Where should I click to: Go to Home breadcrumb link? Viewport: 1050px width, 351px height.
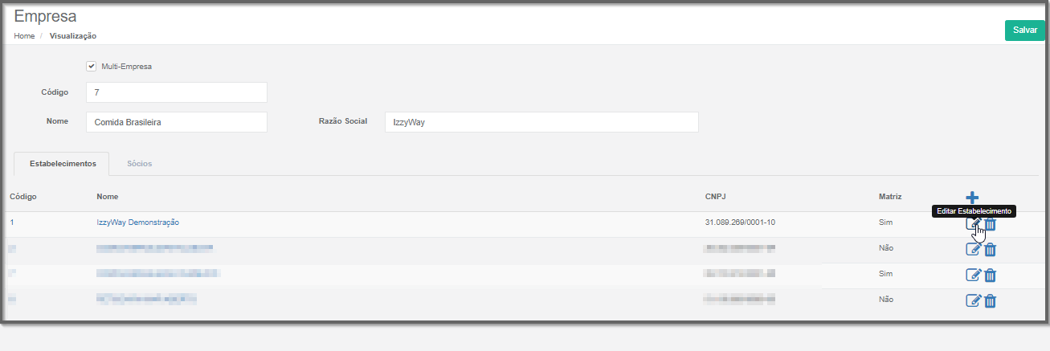(24, 36)
